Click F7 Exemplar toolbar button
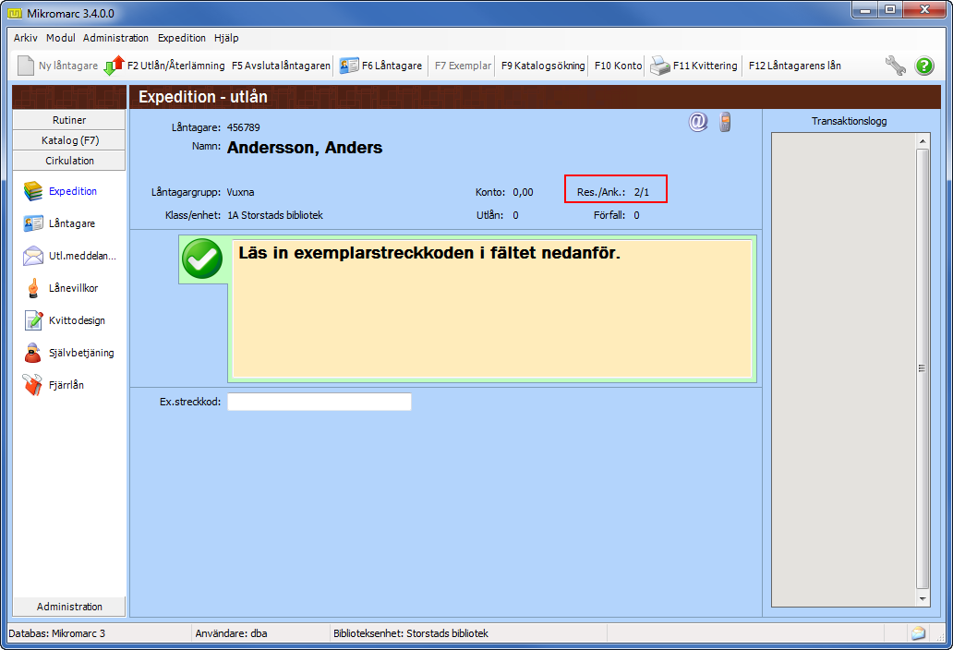The width and height of the screenshot is (953, 650). pos(463,66)
